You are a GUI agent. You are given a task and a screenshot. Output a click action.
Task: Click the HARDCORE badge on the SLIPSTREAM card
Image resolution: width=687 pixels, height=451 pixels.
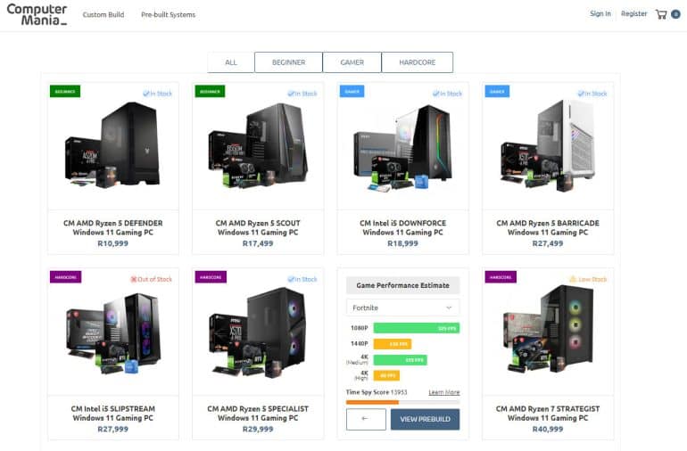tap(65, 277)
